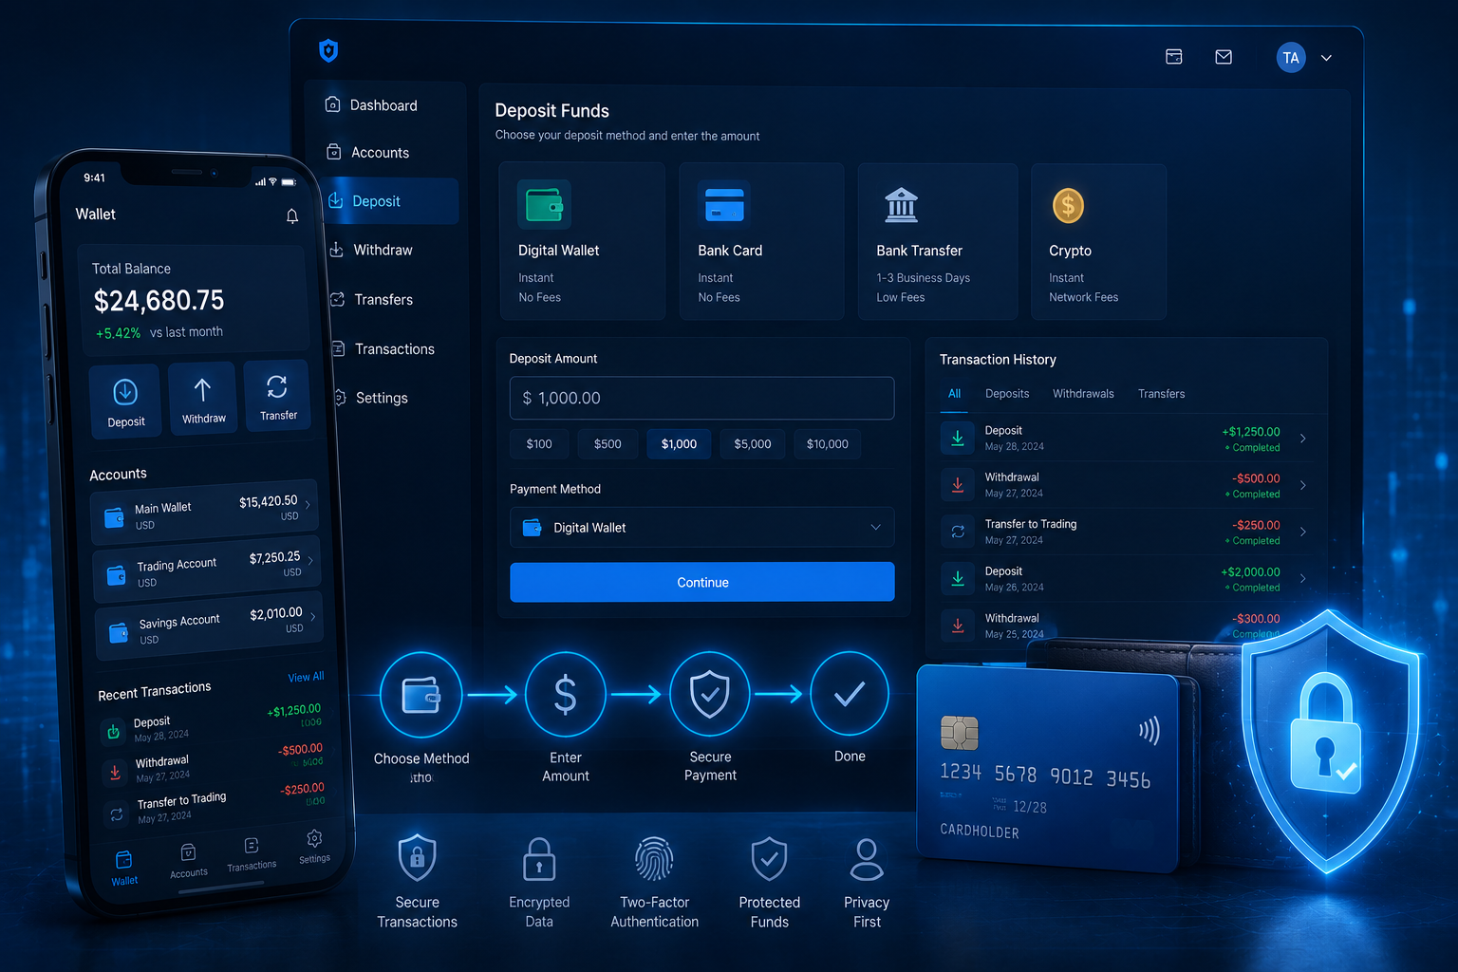Click the Secure Transactions shield icon
1458x972 pixels.
(417, 857)
